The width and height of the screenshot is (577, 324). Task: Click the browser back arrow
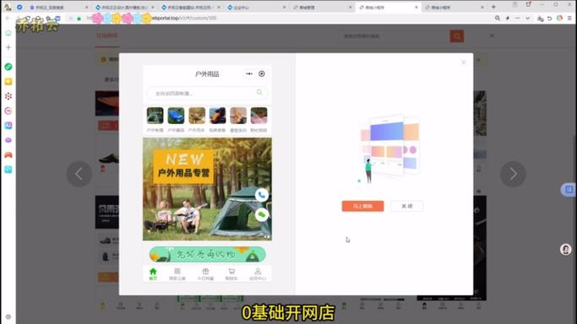(x=8, y=18)
